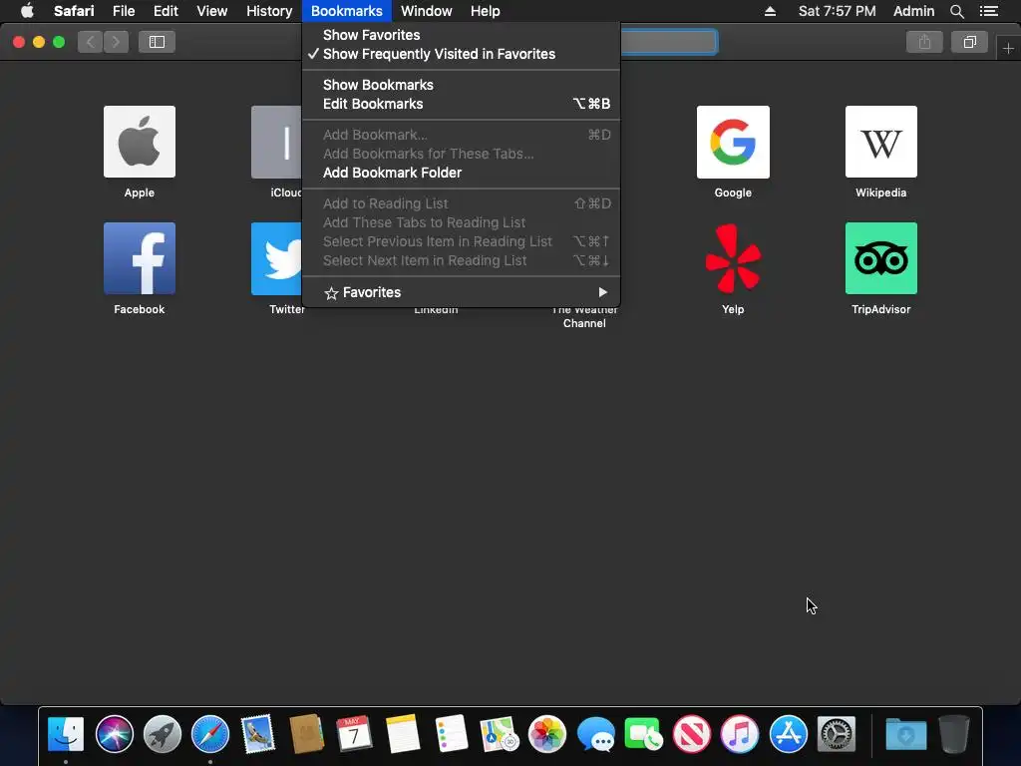Open Launchpad rocket icon in Dock
This screenshot has height=766, width=1021.
pyautogui.click(x=163, y=734)
